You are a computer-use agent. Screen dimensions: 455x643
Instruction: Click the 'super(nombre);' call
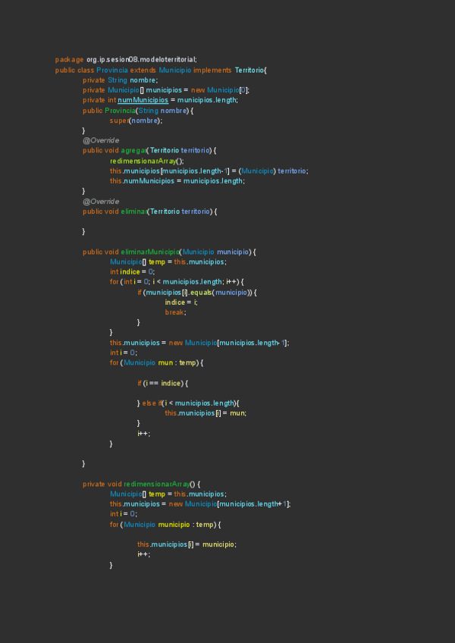[x=136, y=121]
